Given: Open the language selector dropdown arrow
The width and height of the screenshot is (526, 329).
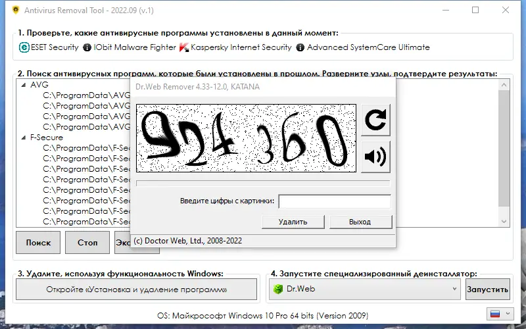Looking at the screenshot, I should pyautogui.click(x=508, y=314).
